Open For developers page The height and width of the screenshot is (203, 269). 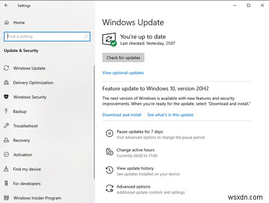tap(27, 183)
